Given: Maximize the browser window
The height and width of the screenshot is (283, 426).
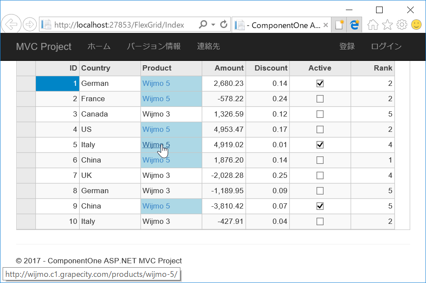Looking at the screenshot, I should click(379, 10).
